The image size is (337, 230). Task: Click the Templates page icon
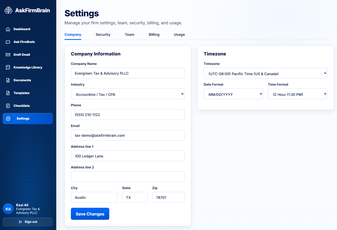tap(8, 93)
